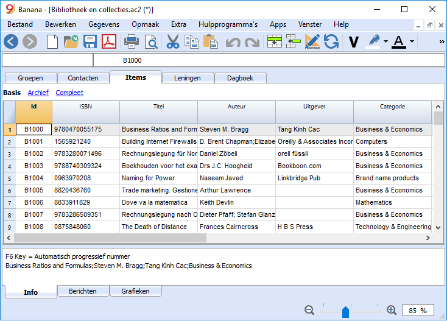Paste from clipboard icon
Viewport: 447px width, 321px height.
[x=211, y=41]
